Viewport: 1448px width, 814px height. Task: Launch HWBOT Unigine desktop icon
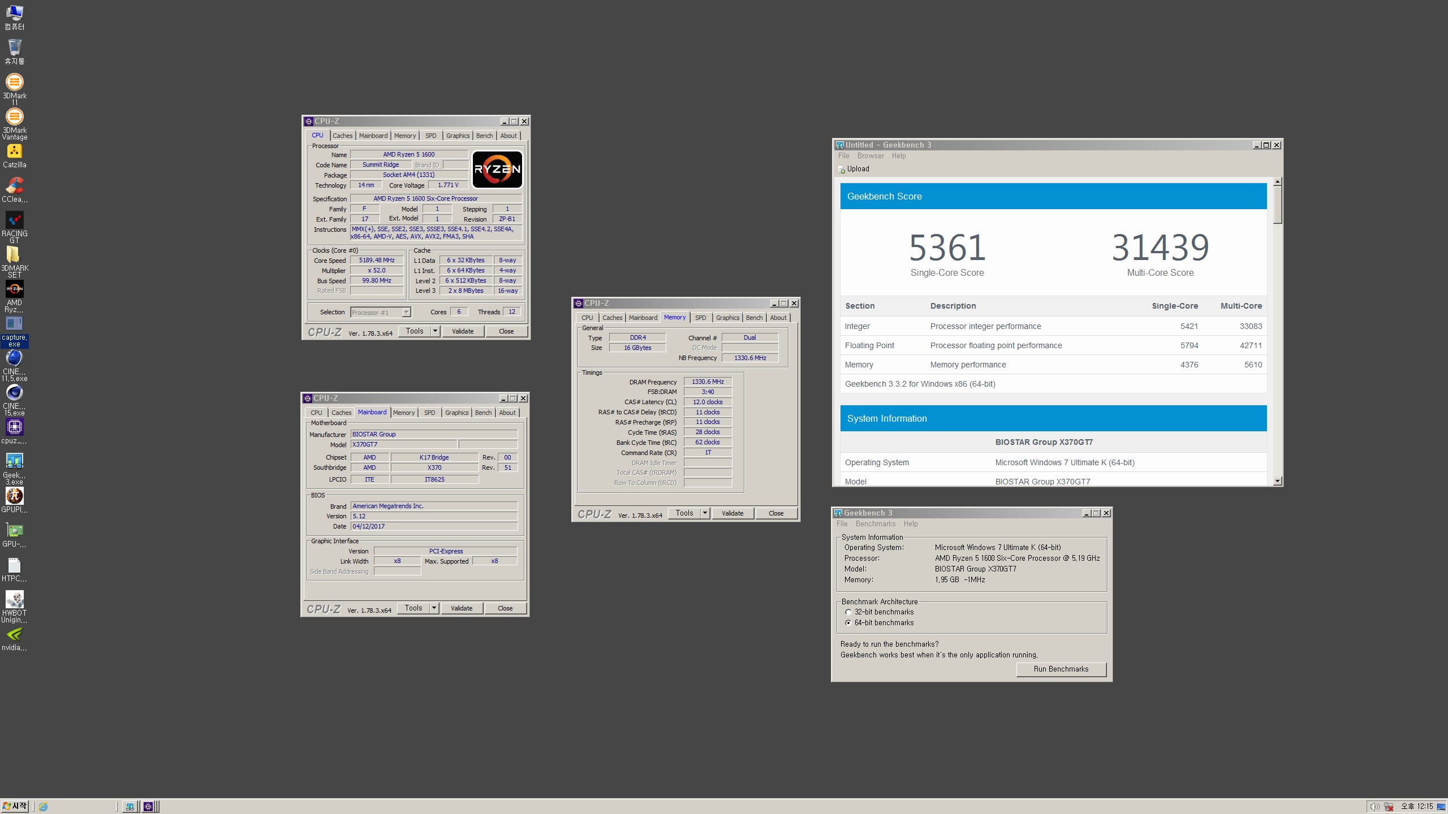pos(14,607)
